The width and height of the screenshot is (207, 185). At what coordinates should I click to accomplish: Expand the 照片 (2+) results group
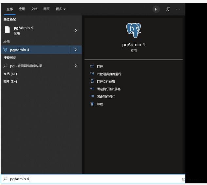click(10, 81)
